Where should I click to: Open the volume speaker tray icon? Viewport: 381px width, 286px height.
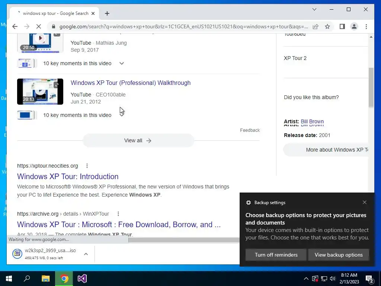(x=333, y=279)
